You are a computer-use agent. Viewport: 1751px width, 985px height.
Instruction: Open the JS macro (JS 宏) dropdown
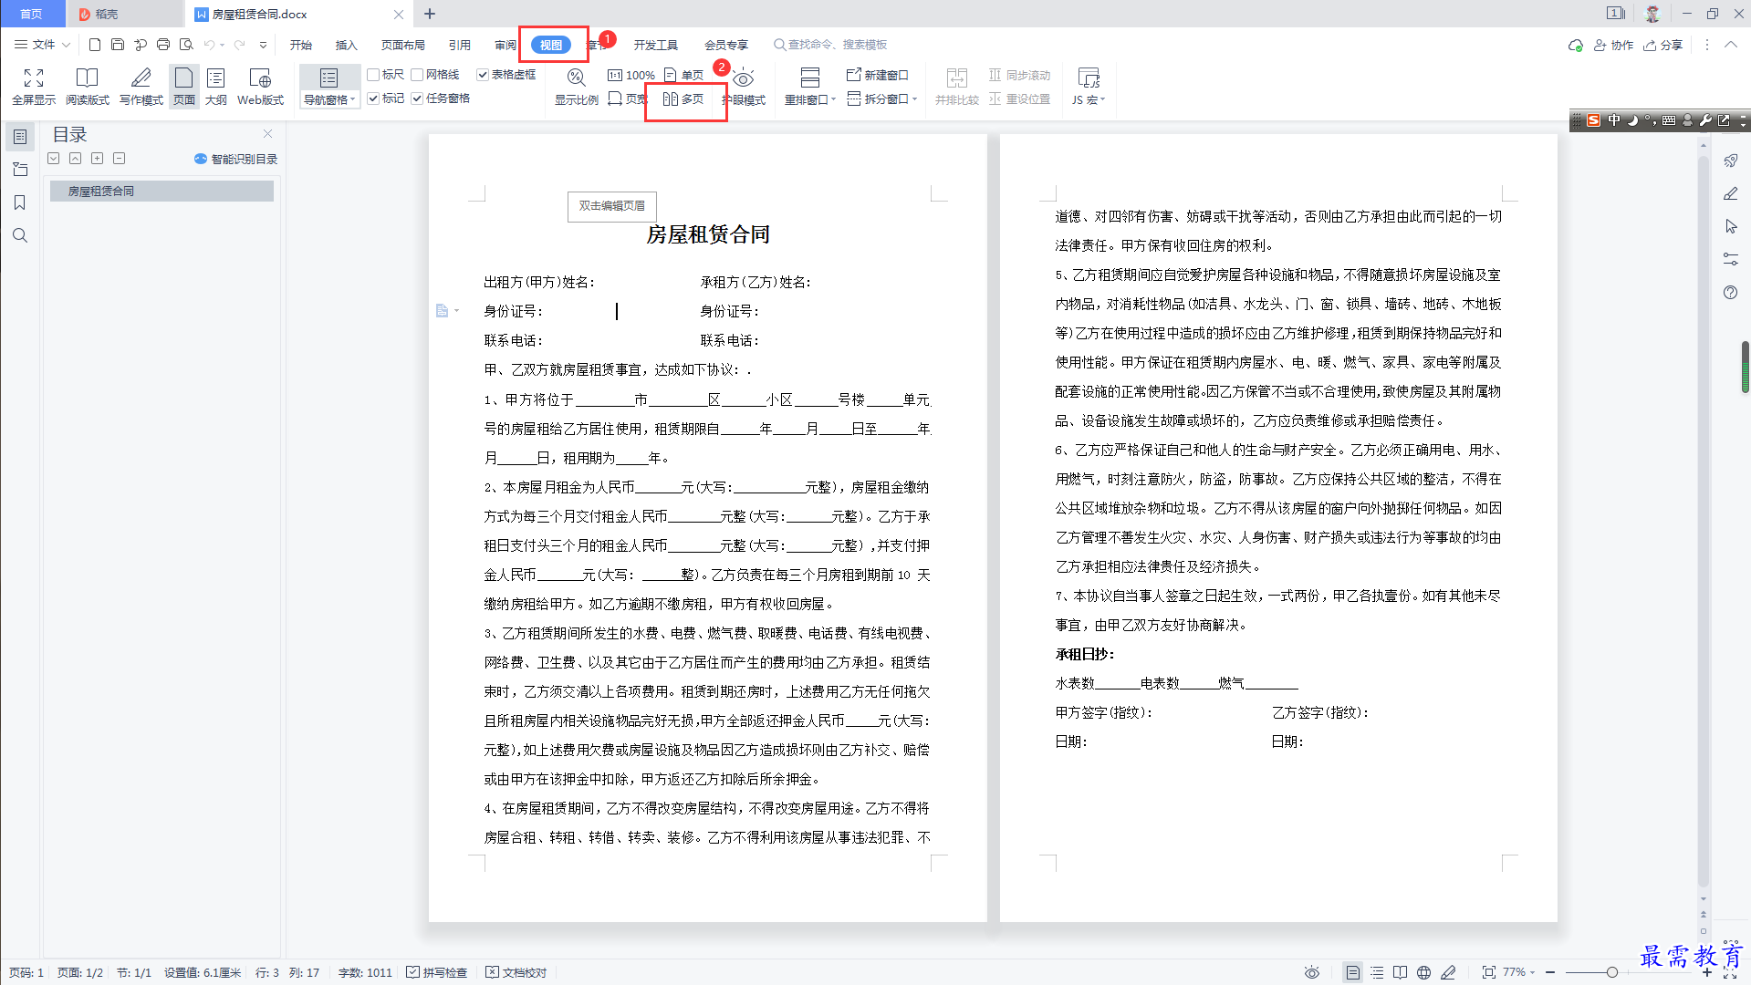point(1089,100)
